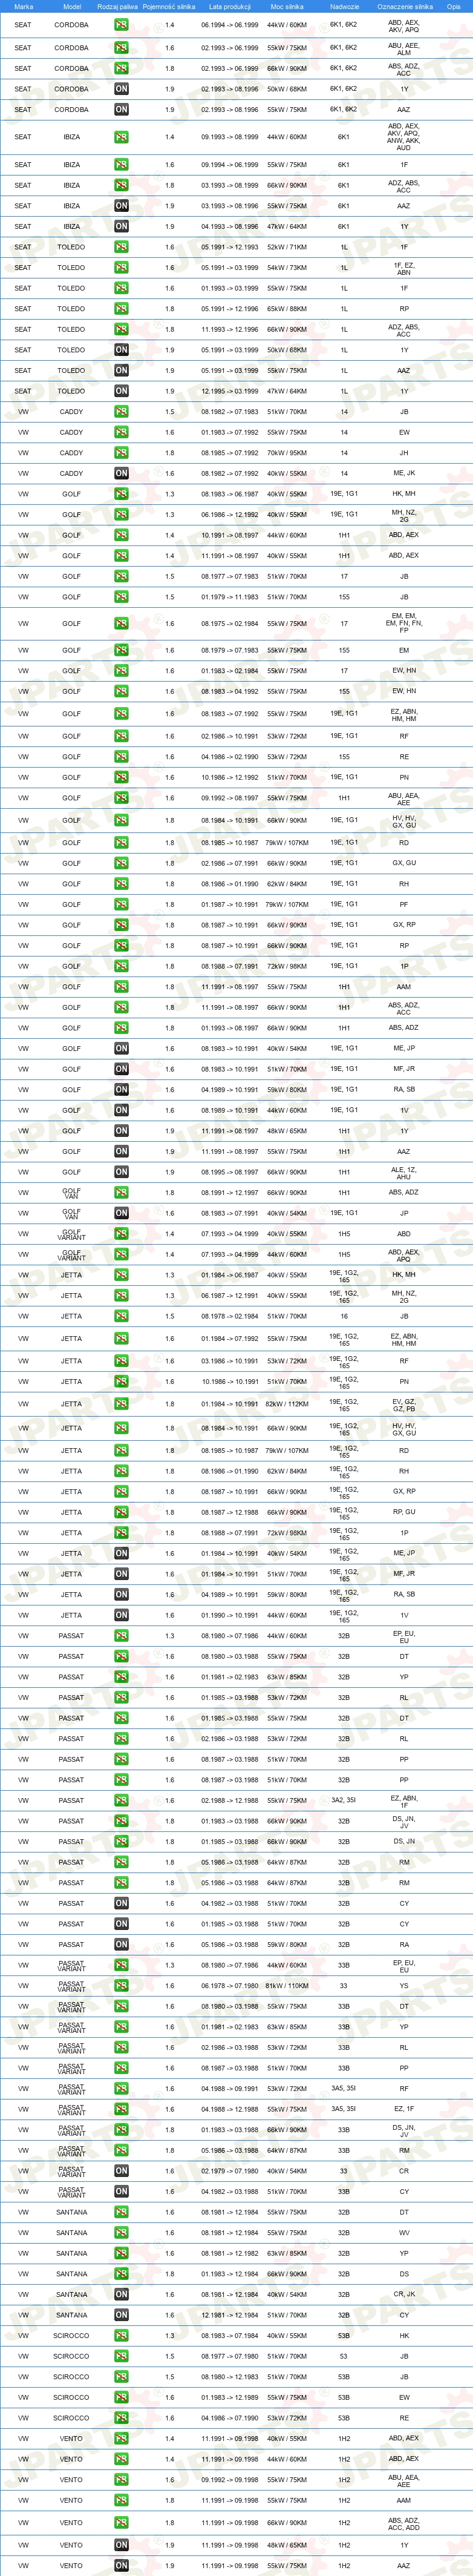473x2576 pixels.
Task: Click fuel icon in GOLF ALE, 1Z, AHU row
Action: click(121, 1172)
